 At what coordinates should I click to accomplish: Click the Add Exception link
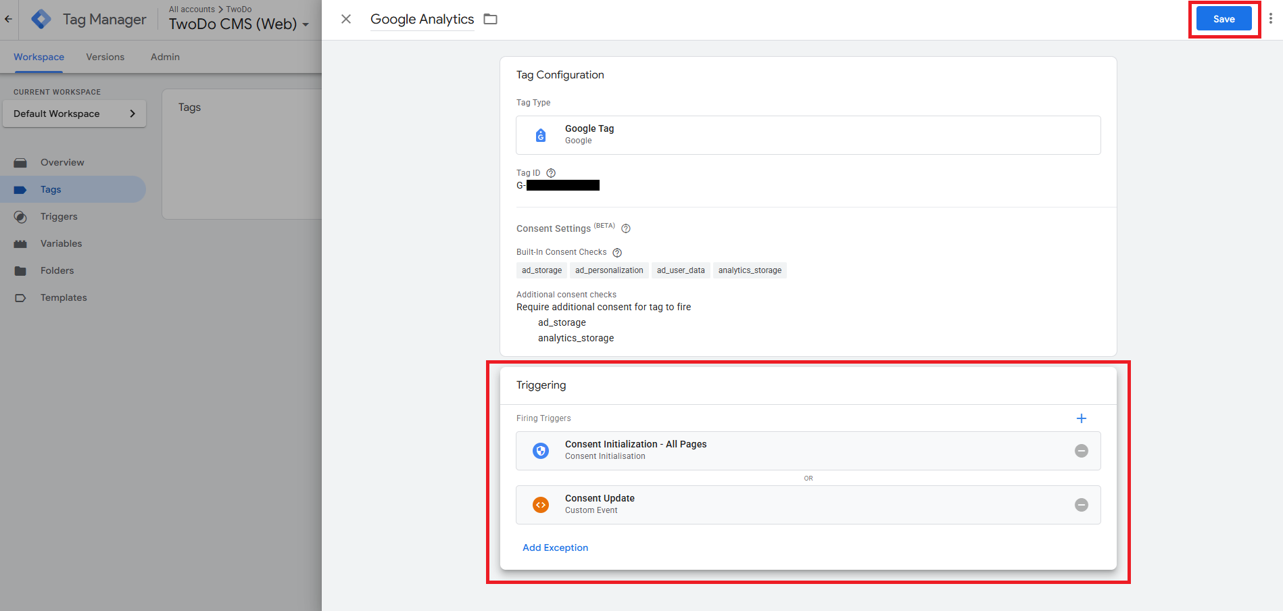pos(555,547)
